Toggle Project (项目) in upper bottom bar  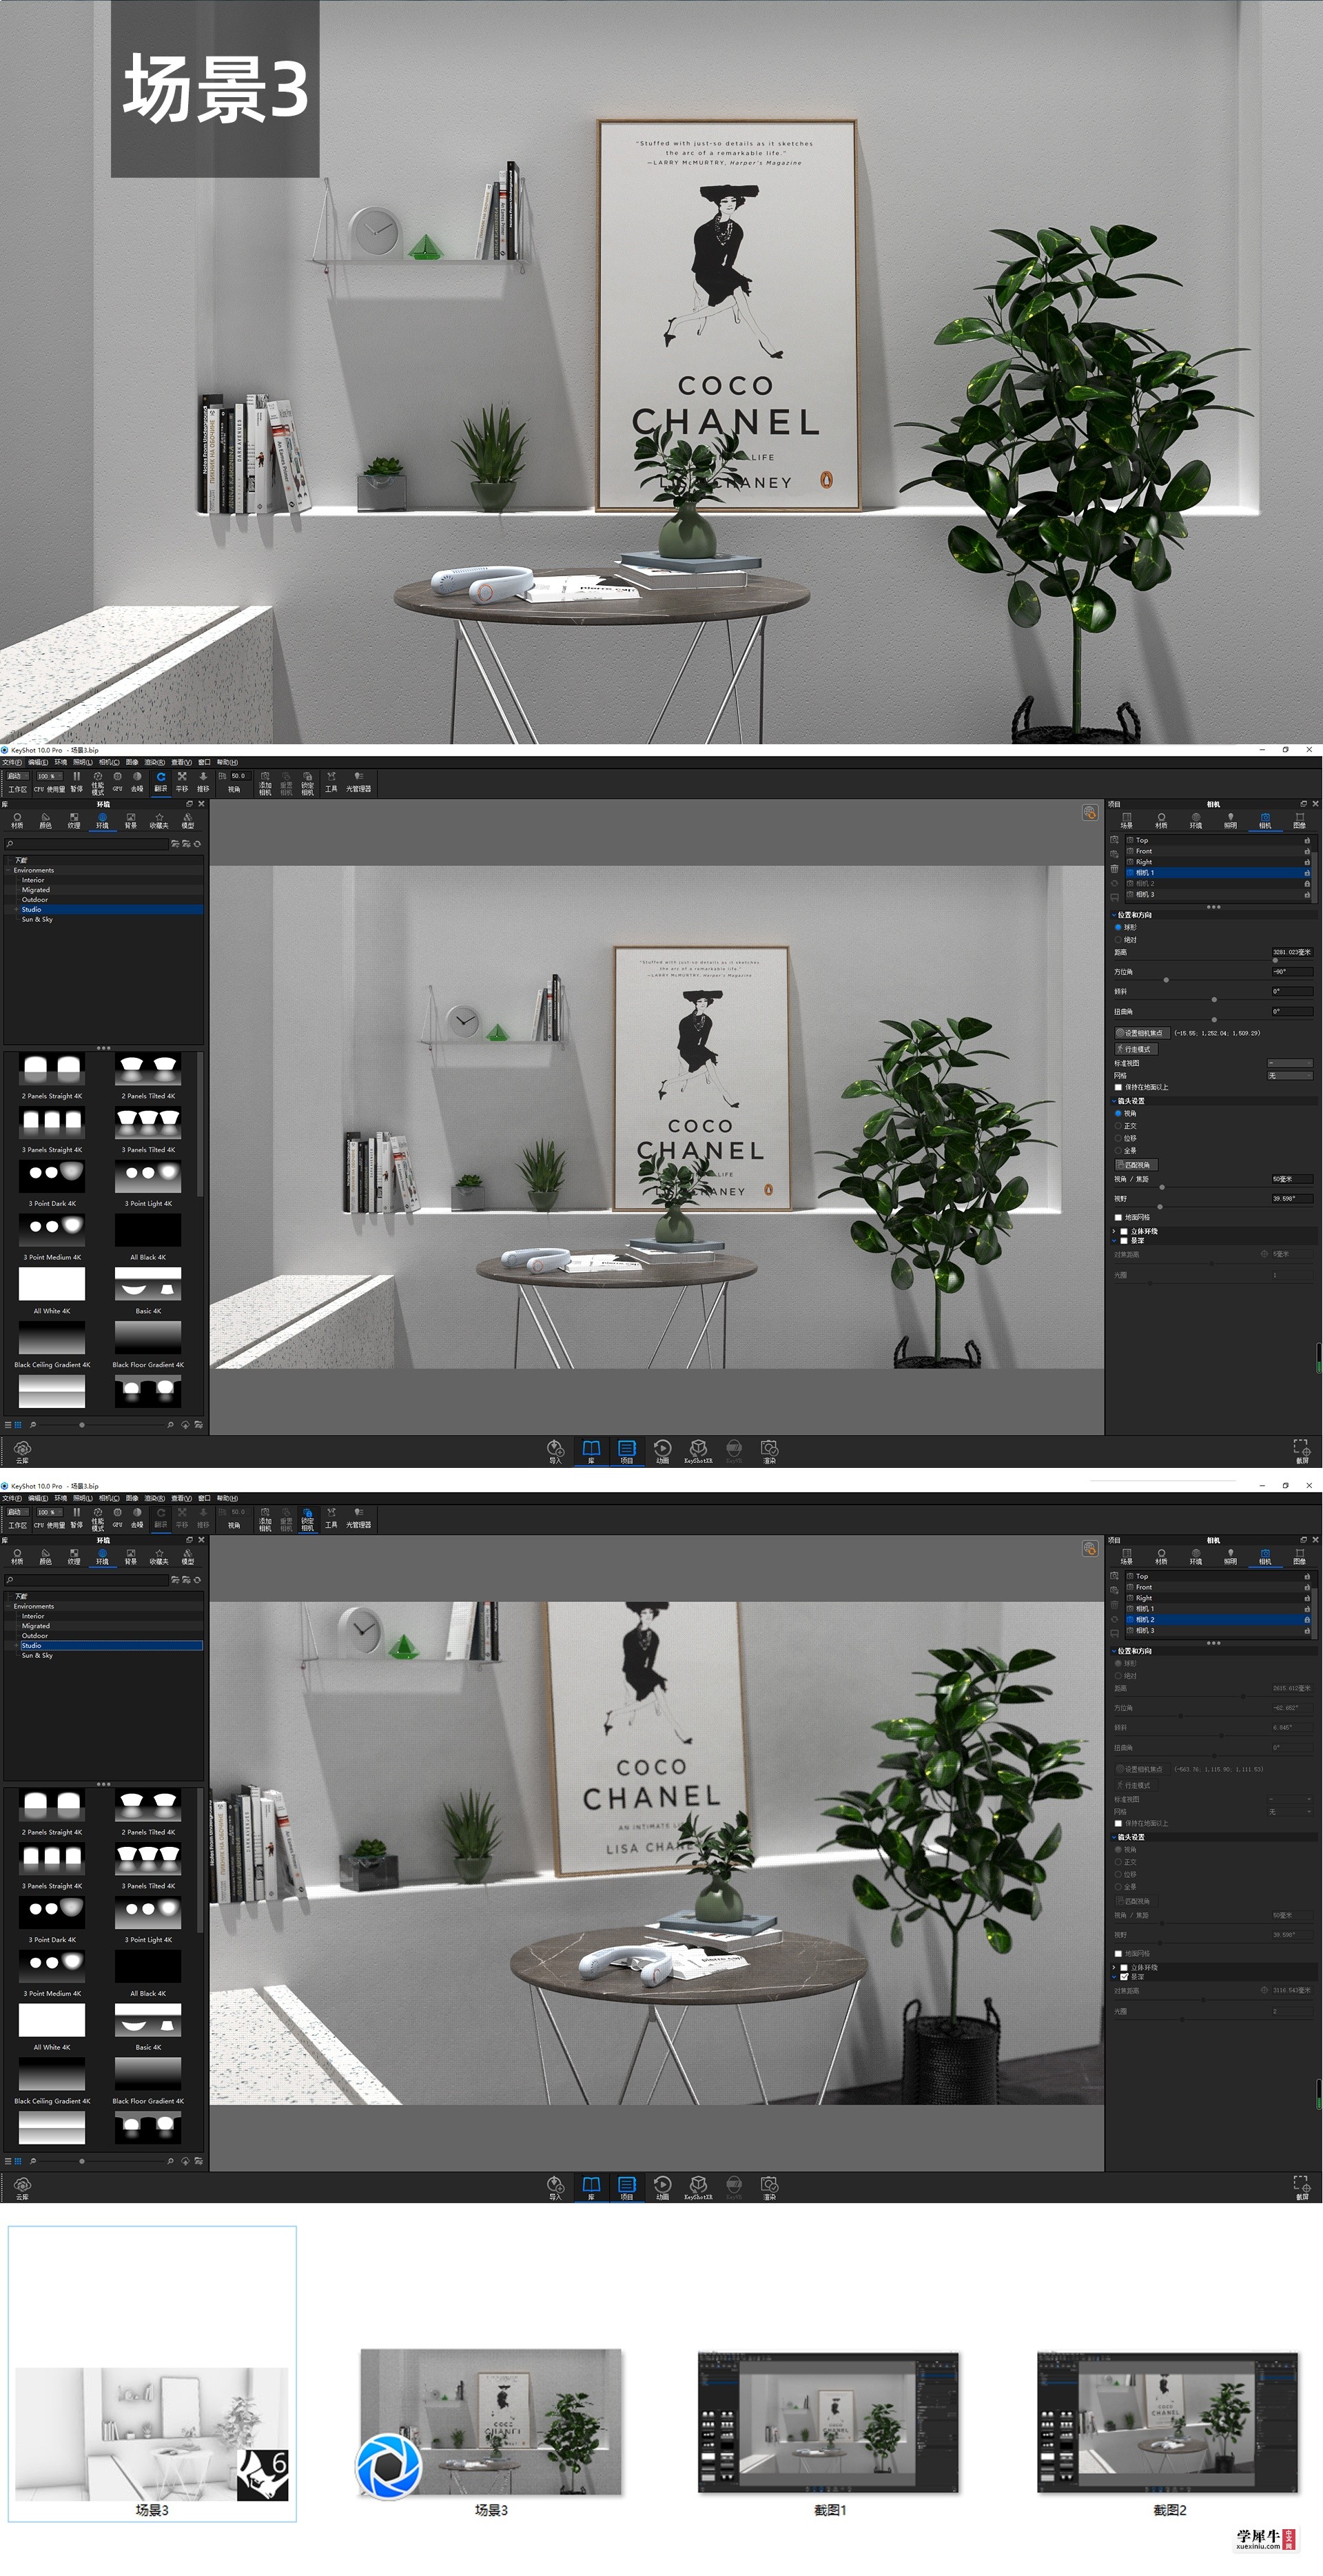[x=627, y=1451]
